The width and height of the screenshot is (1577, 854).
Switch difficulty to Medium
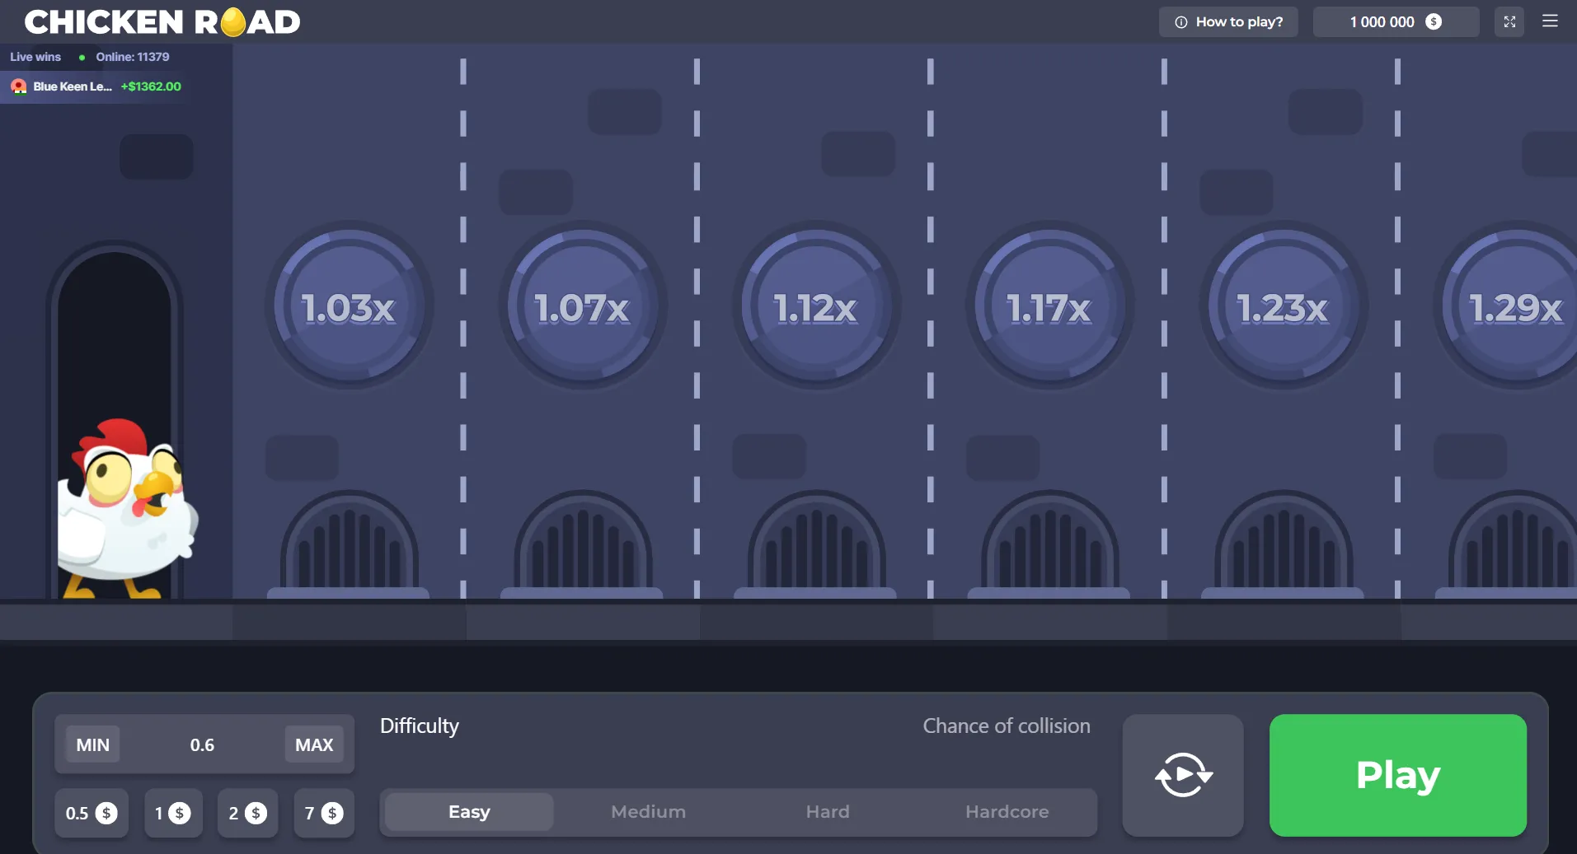tap(648, 812)
